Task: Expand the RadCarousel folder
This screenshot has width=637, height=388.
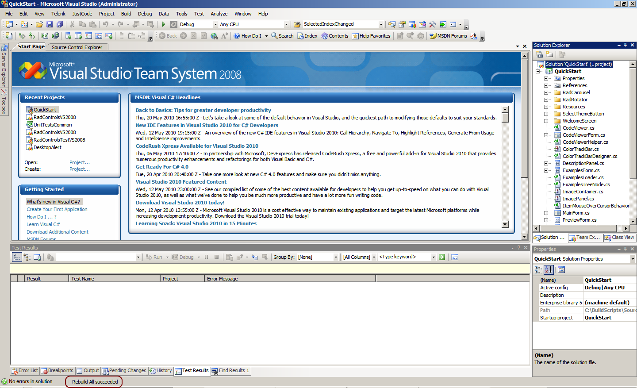Action: [546, 92]
